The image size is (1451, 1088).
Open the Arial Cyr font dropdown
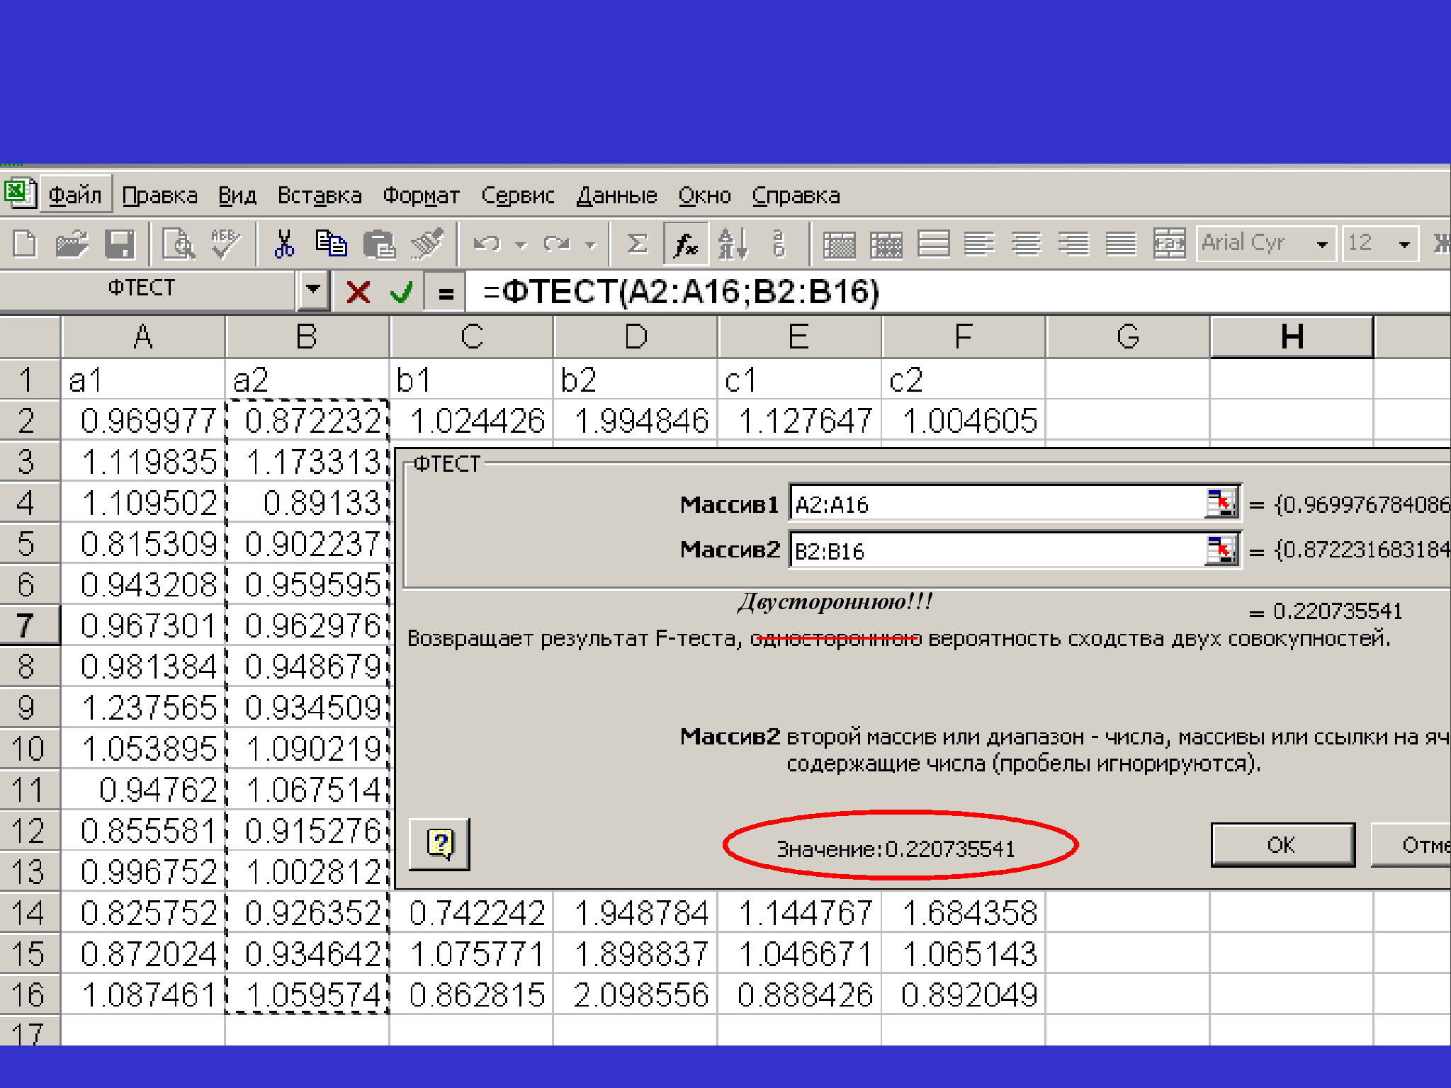(1322, 244)
